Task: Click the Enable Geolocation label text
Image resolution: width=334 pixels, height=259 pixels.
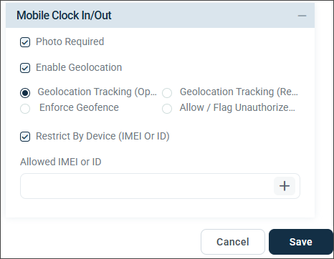Action: click(79, 67)
